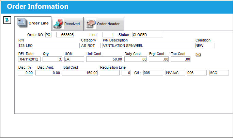Click the empty Requisition Line field

tap(110, 73)
